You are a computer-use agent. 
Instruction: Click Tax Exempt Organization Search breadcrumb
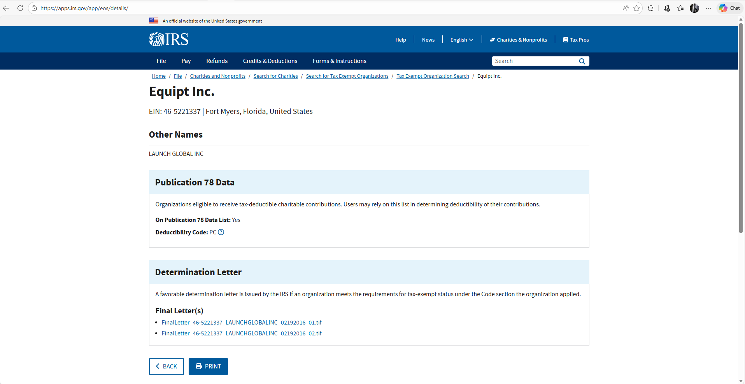point(433,76)
